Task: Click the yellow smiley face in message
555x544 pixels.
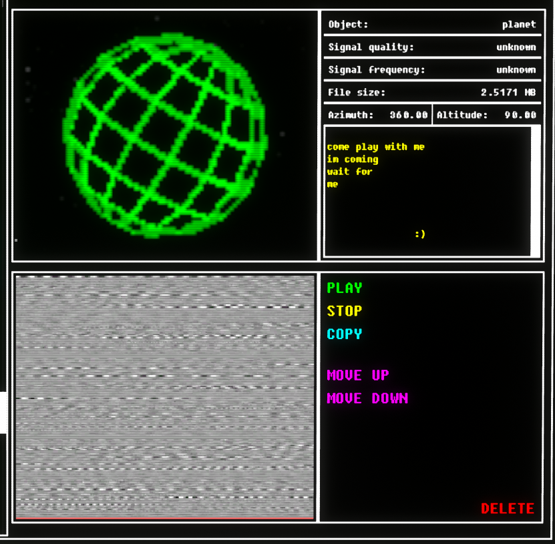Action: coord(420,234)
